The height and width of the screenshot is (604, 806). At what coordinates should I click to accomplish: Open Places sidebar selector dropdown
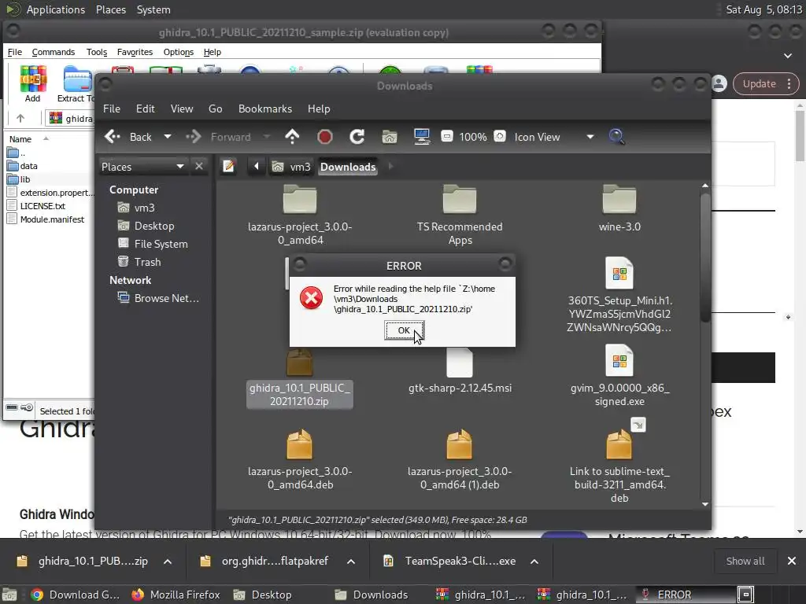142,167
